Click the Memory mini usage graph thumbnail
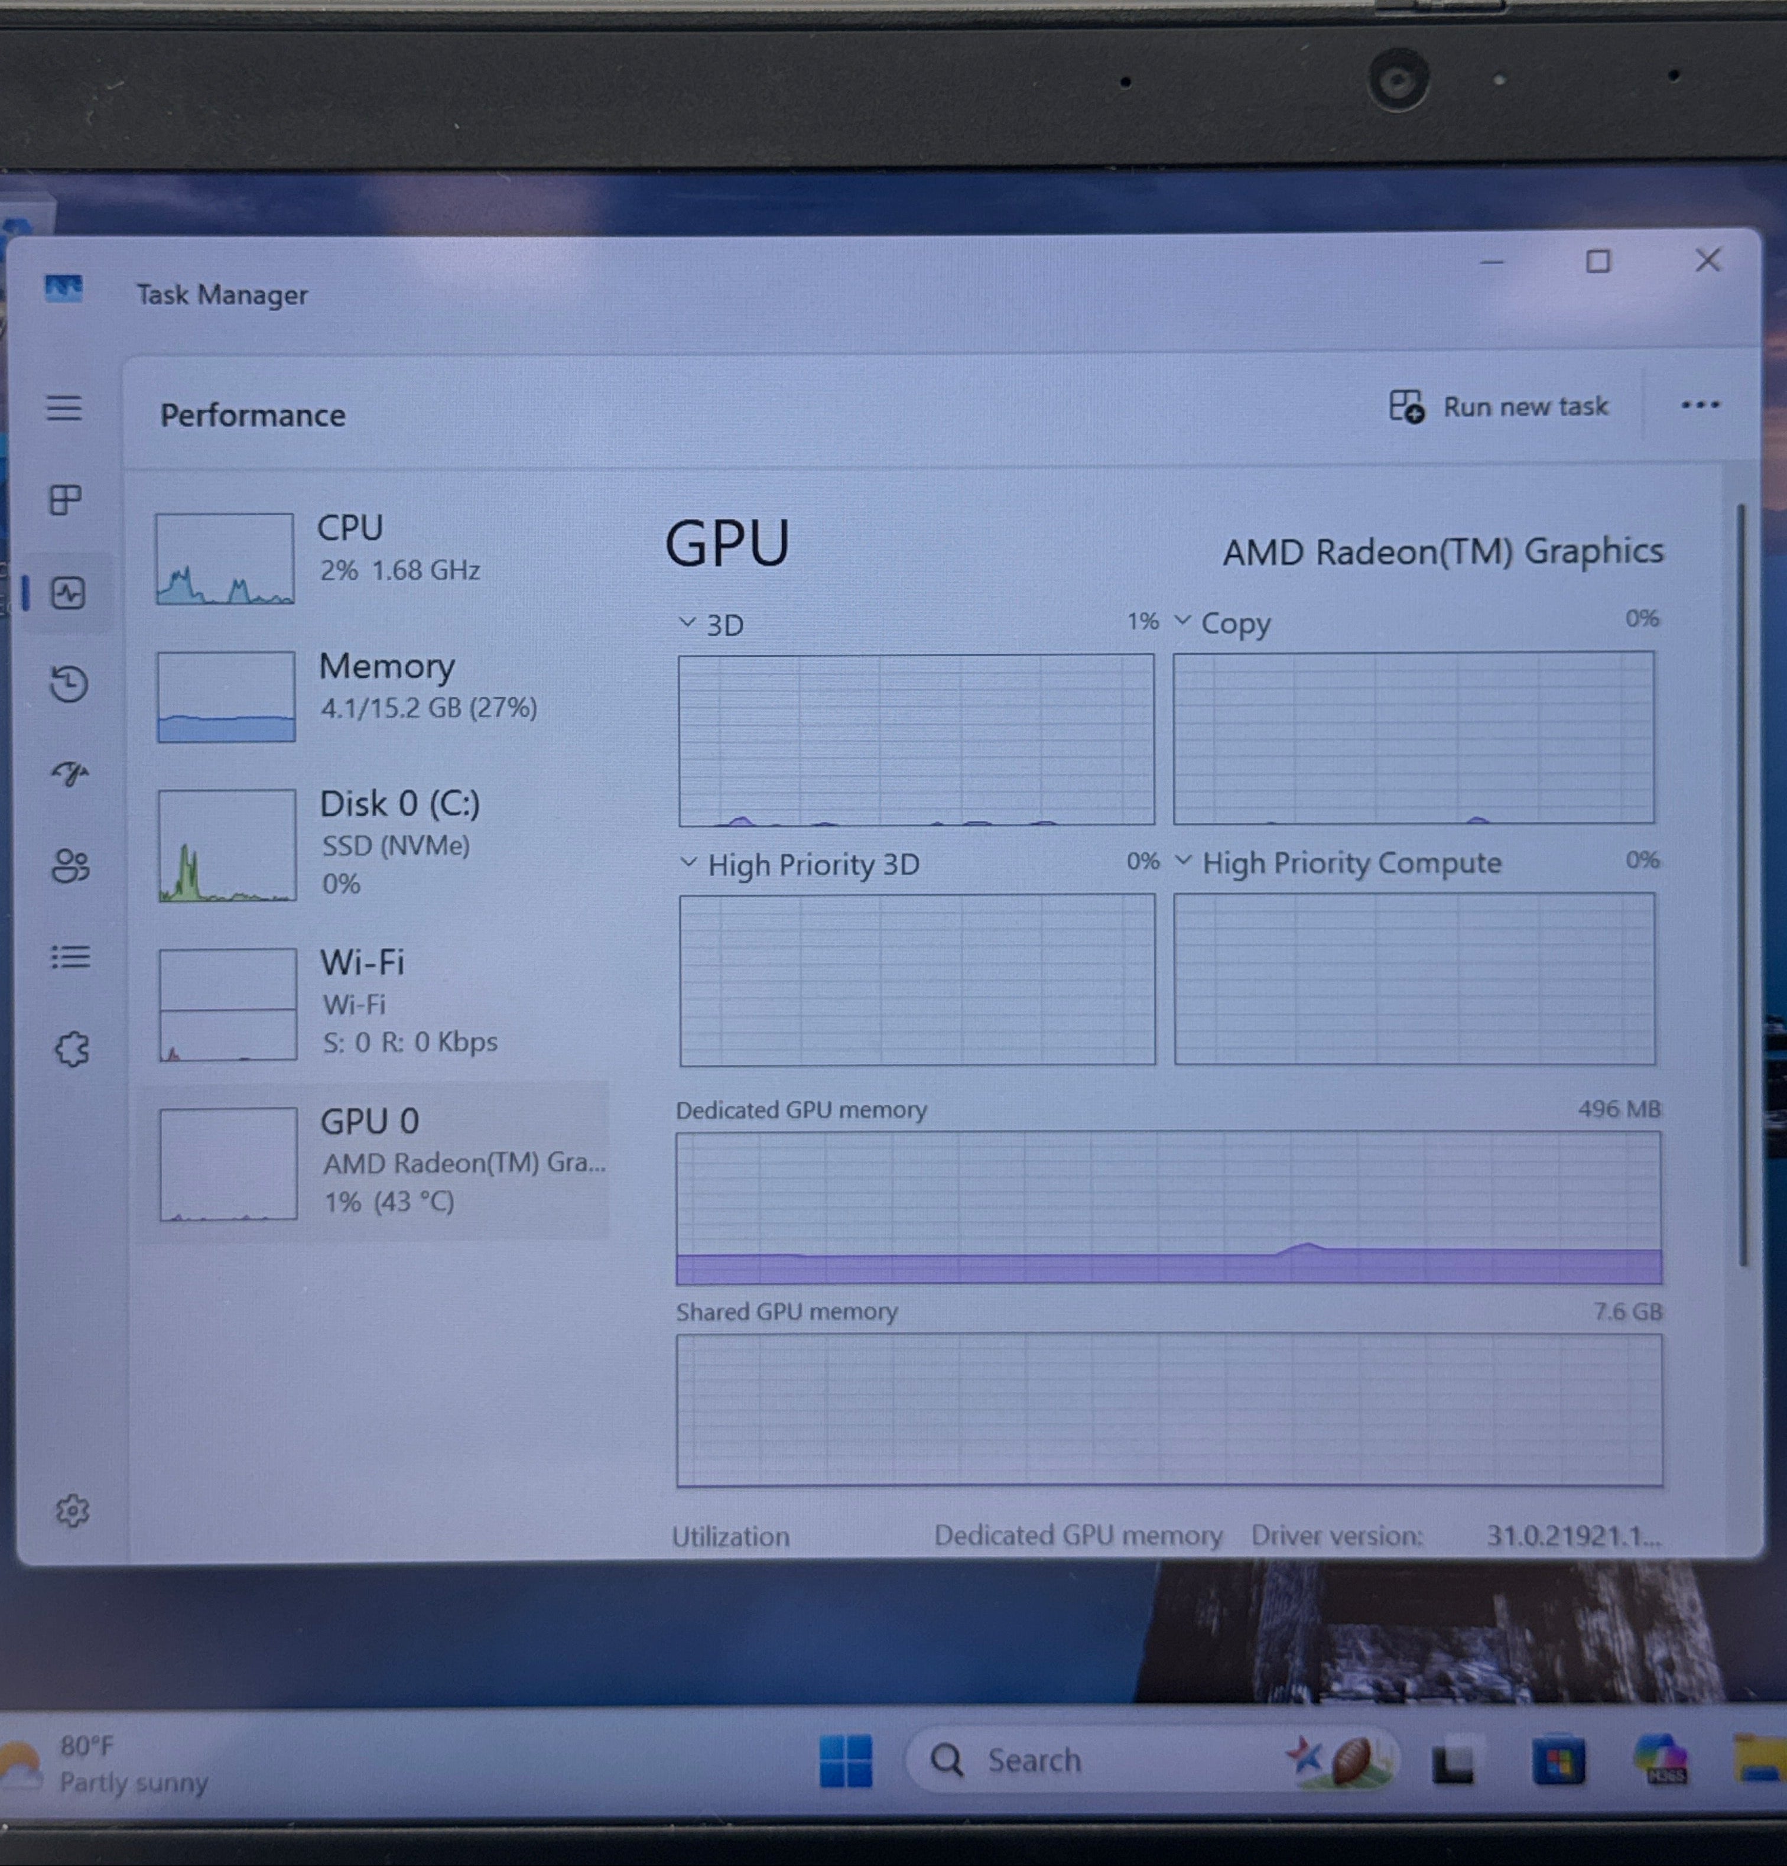The height and width of the screenshot is (1866, 1787). coord(226,696)
